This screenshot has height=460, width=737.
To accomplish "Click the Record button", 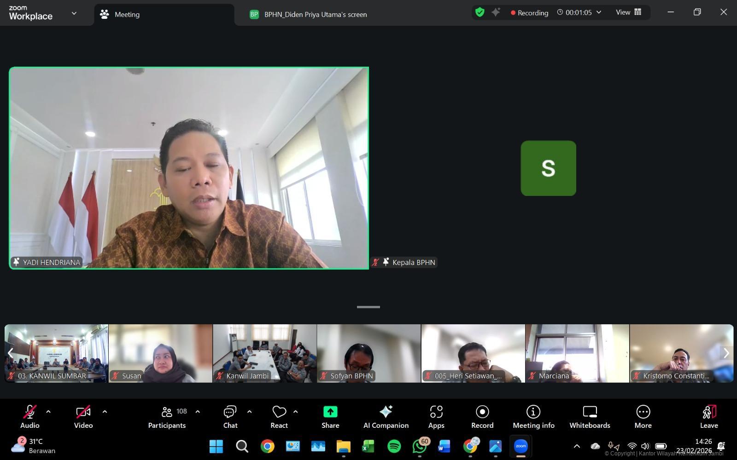I will [482, 416].
